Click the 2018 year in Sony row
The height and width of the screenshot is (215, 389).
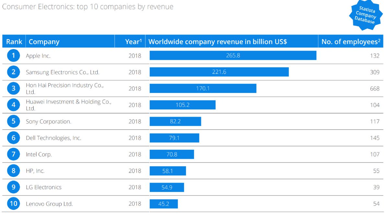135,121
